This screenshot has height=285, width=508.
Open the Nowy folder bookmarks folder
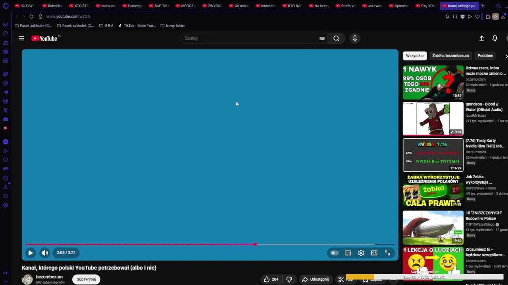point(173,26)
